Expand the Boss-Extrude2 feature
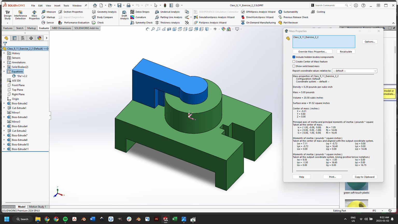Viewport: 398px width, 224px height. [4, 103]
